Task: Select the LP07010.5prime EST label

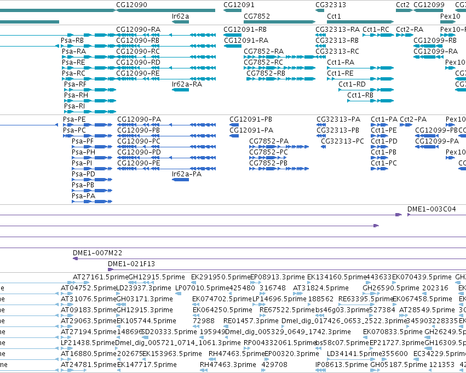Action: point(202,288)
